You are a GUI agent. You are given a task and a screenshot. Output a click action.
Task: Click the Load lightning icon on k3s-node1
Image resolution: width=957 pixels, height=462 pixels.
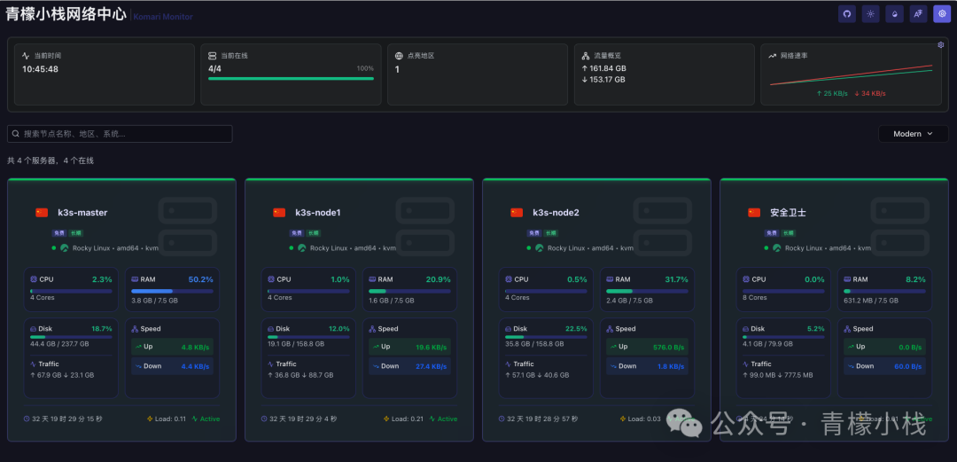point(387,419)
